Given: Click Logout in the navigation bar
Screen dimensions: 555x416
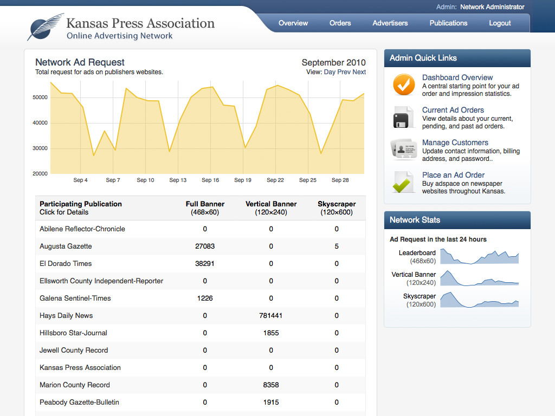Looking at the screenshot, I should [500, 23].
